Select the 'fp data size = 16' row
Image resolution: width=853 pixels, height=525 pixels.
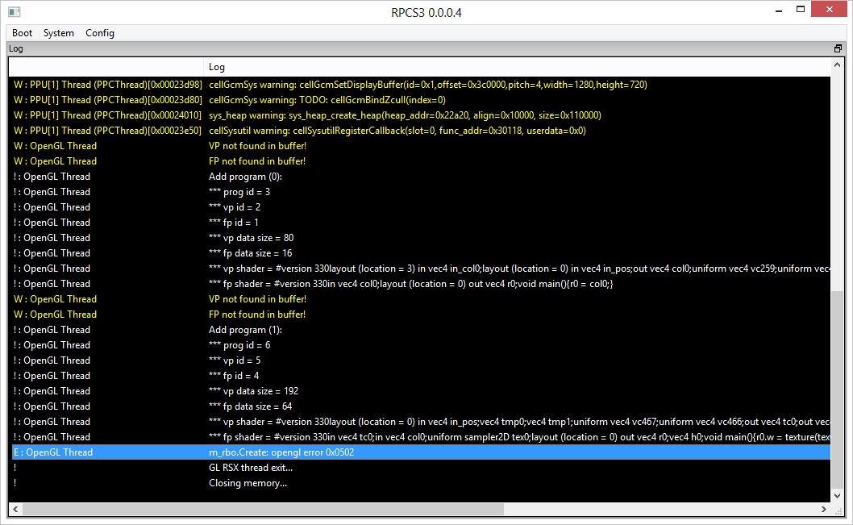pyautogui.click(x=421, y=252)
